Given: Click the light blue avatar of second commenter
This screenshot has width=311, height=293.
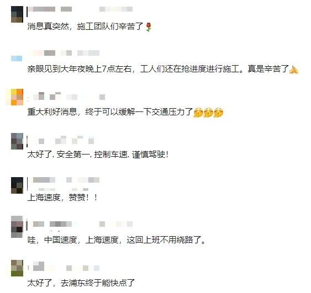Looking at the screenshot, I should click(17, 58).
